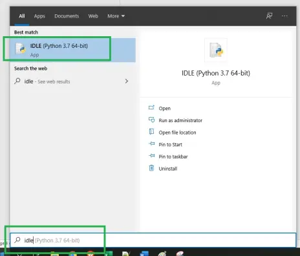Viewport: 300px width, 256px height.
Task: Choose Open file location
Action: (x=177, y=133)
